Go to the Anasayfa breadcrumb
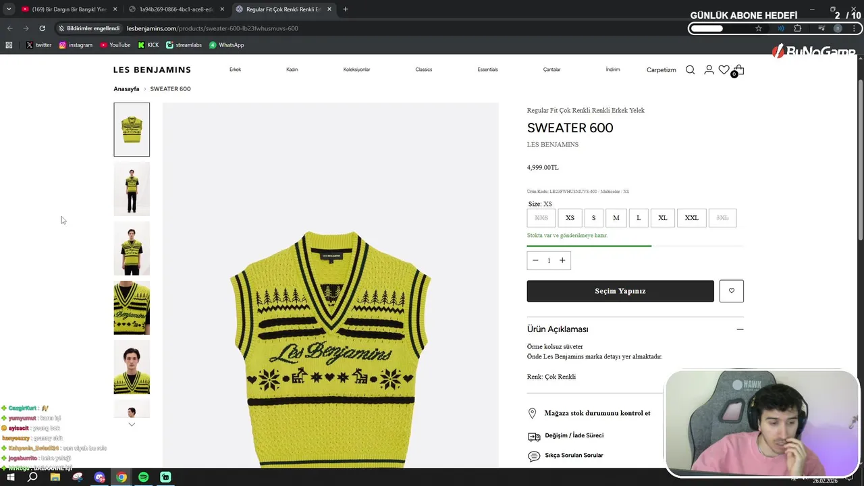 coord(126,89)
